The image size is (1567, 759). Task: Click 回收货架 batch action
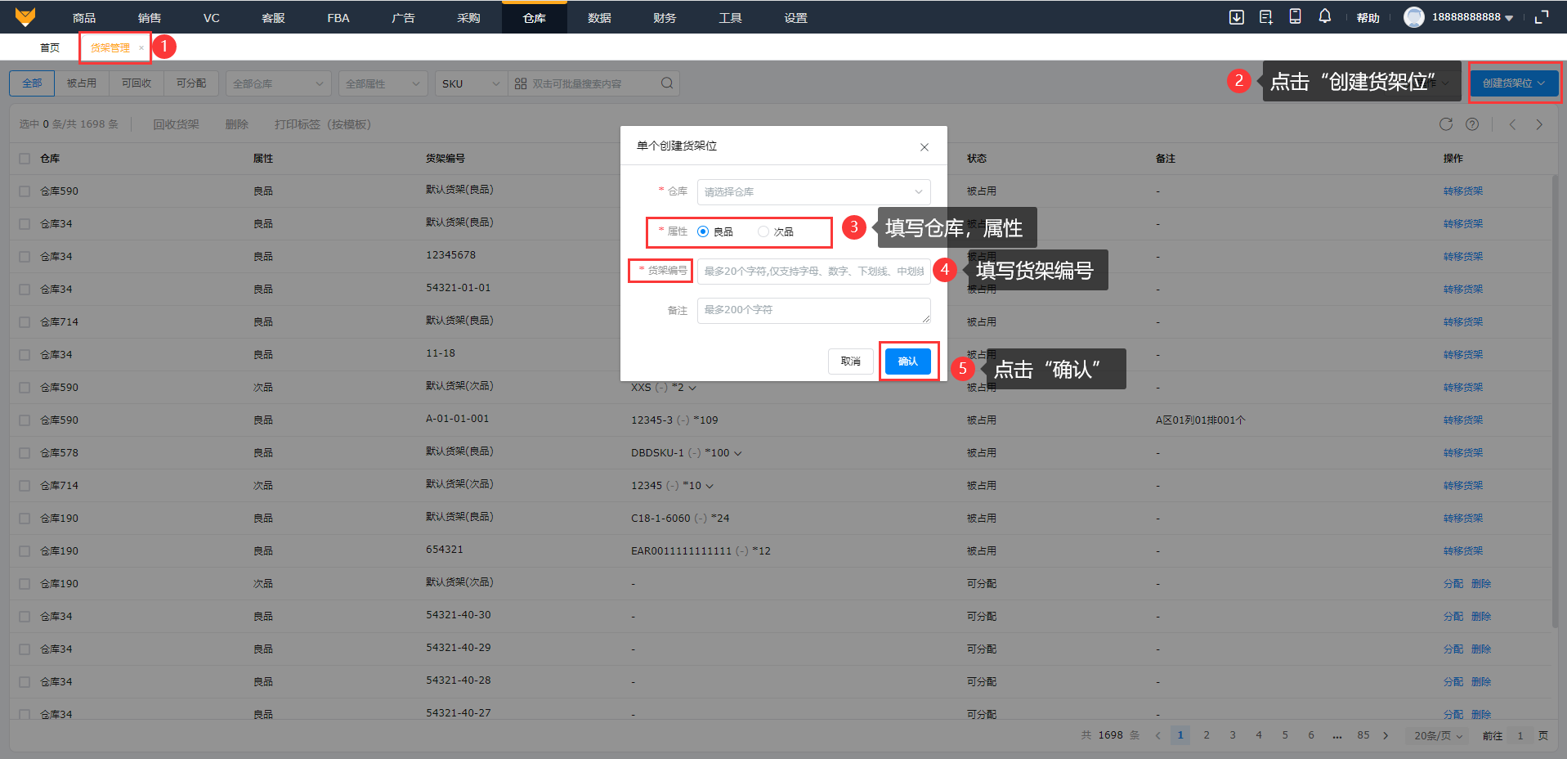(x=177, y=124)
